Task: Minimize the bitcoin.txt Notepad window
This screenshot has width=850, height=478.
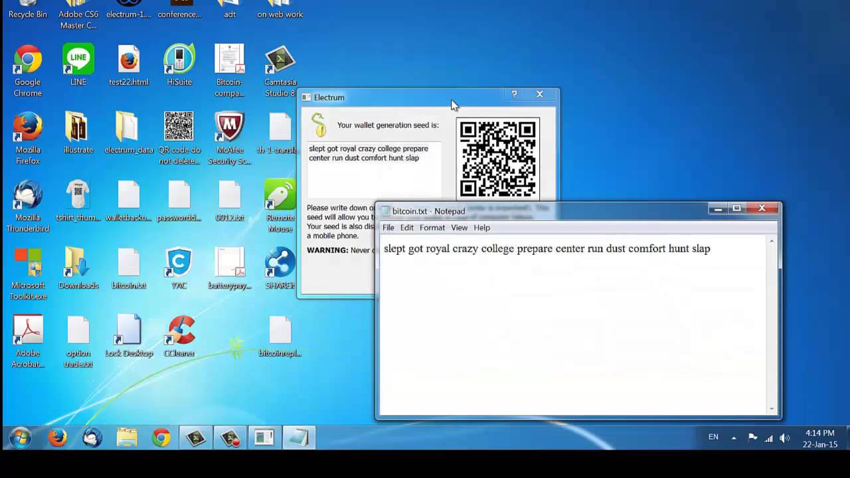Action: pos(718,208)
